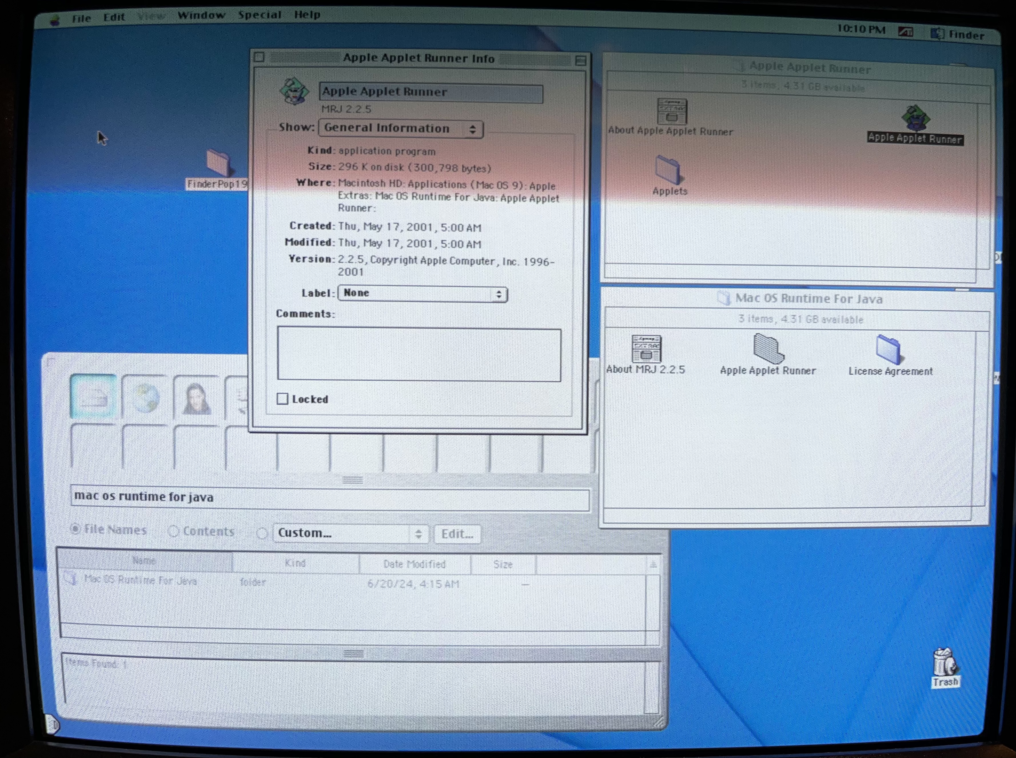Viewport: 1016px width, 758px height.
Task: Select the File Names radio button
Action: (x=76, y=529)
